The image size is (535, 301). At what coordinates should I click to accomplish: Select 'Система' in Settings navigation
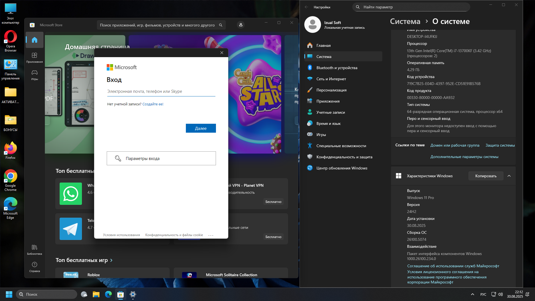(343, 57)
